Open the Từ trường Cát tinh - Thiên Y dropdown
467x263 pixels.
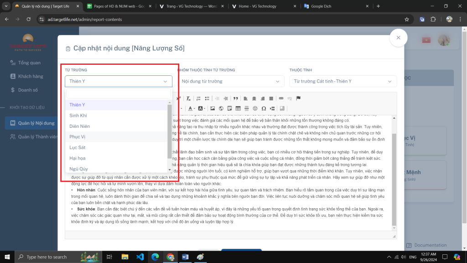343,81
